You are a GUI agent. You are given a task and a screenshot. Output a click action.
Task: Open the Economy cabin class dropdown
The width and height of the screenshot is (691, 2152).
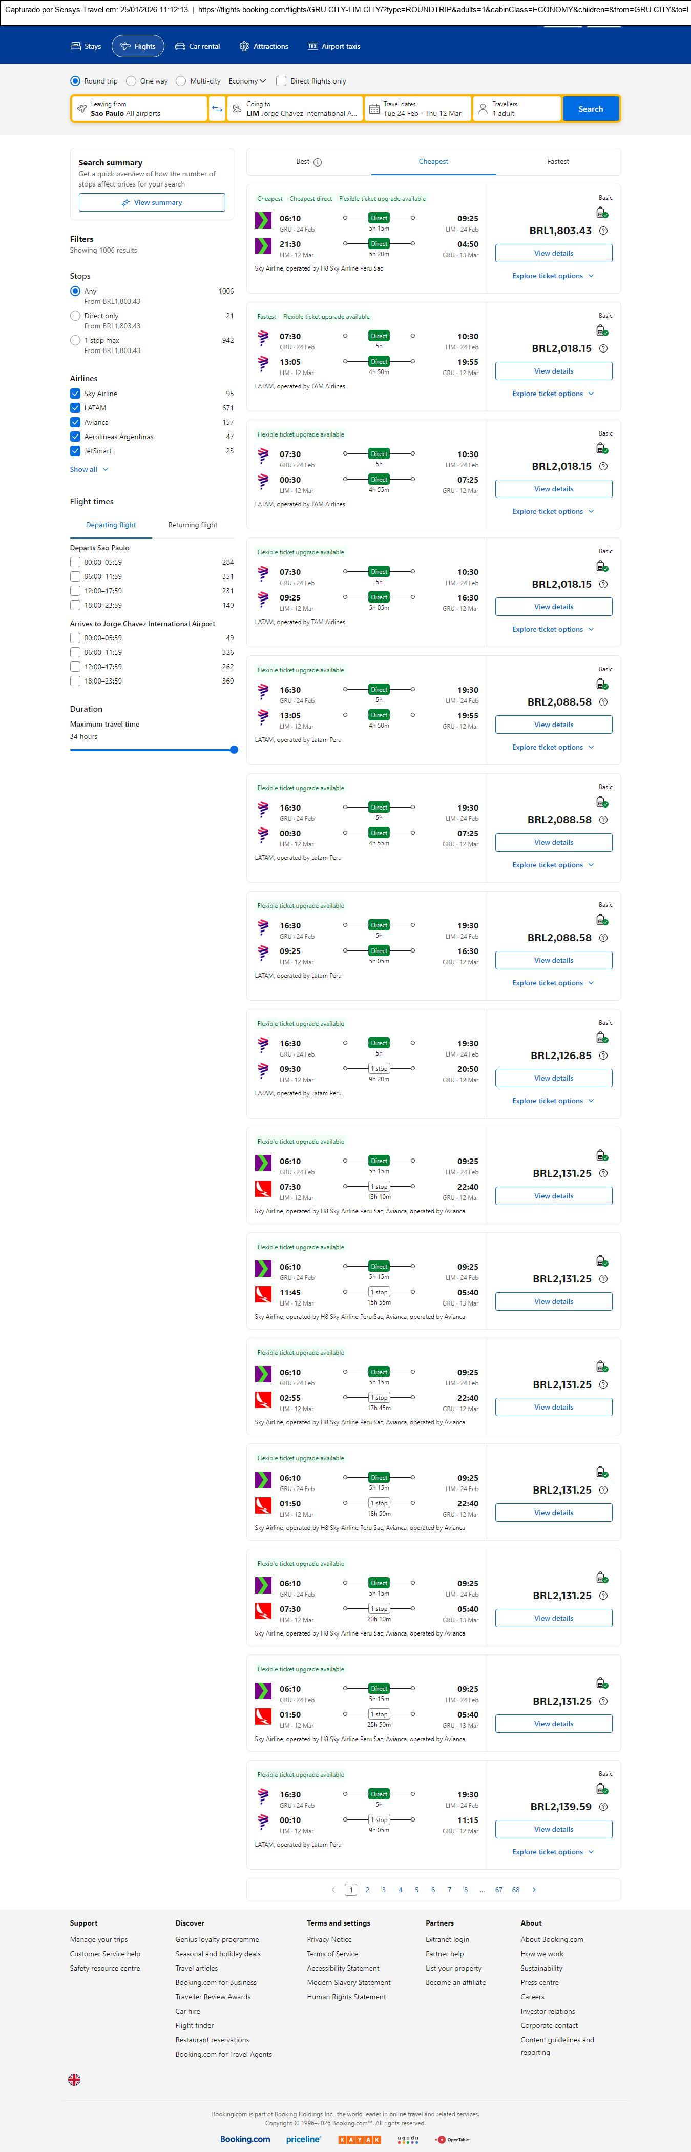tap(247, 81)
